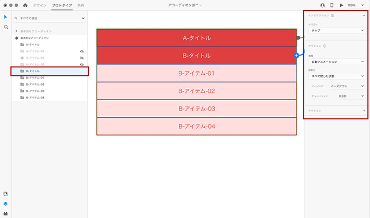
Task: Select the A-タイトル layer row
Action: point(50,45)
